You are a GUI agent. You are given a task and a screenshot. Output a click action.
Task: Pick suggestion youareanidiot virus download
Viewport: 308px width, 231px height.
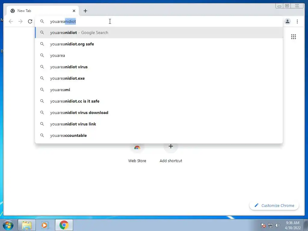click(159, 112)
